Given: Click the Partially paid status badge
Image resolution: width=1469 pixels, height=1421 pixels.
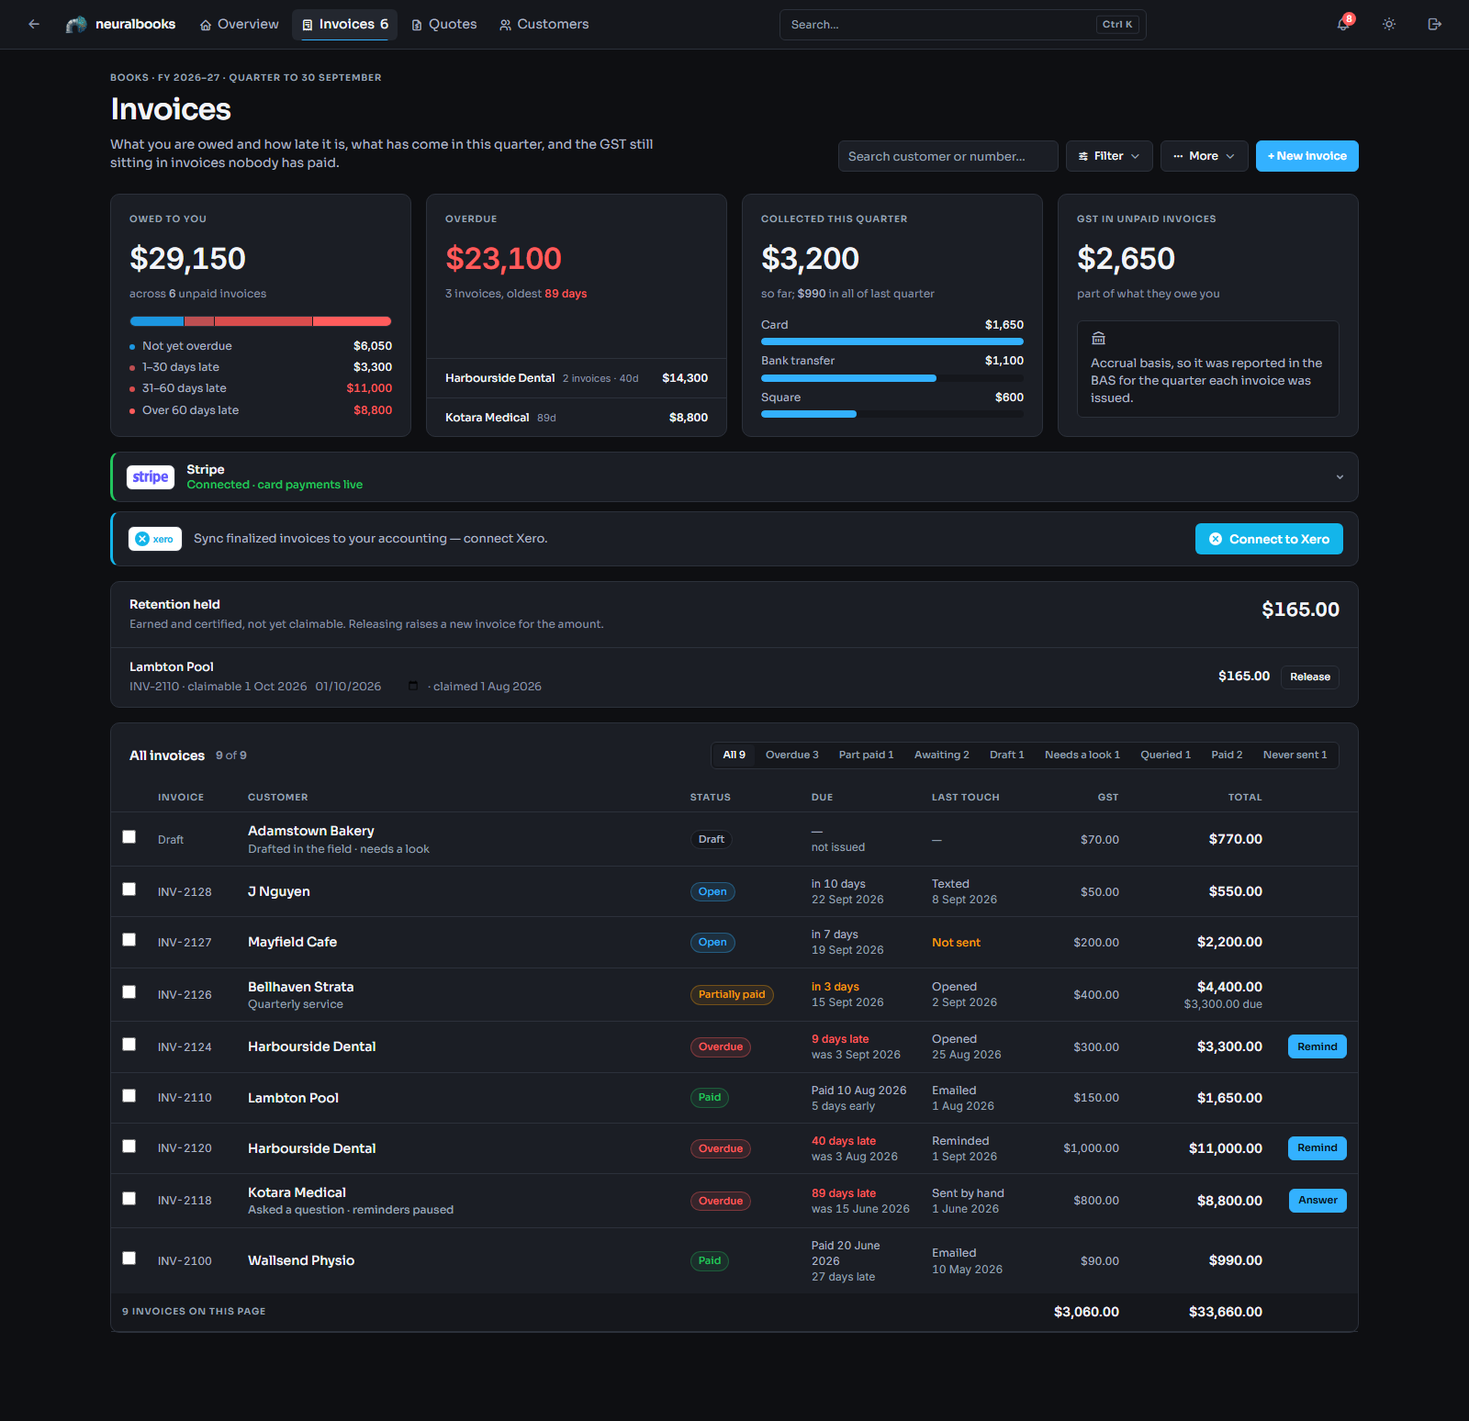Looking at the screenshot, I should [732, 995].
